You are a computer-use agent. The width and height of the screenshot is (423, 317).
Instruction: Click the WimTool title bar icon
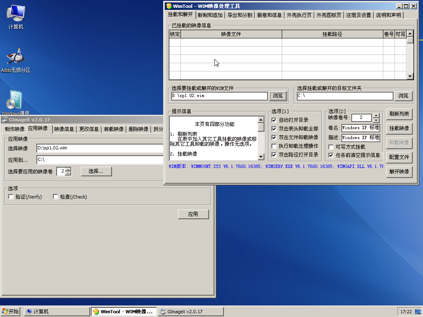[x=169, y=6]
